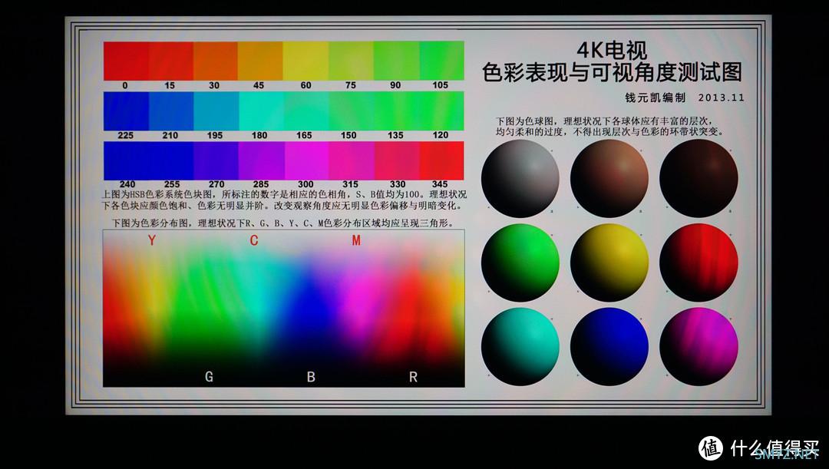Click the color block labeled 150

pyautogui.click(x=351, y=111)
